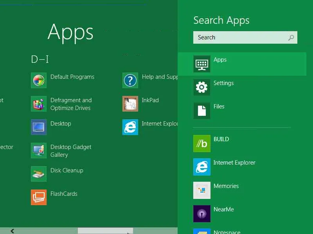
Task: Click the Desktop label text
Action: click(x=61, y=124)
